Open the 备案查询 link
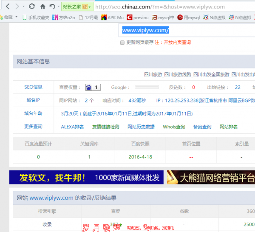Viewport: 255px width, 232px height. (x=202, y=127)
